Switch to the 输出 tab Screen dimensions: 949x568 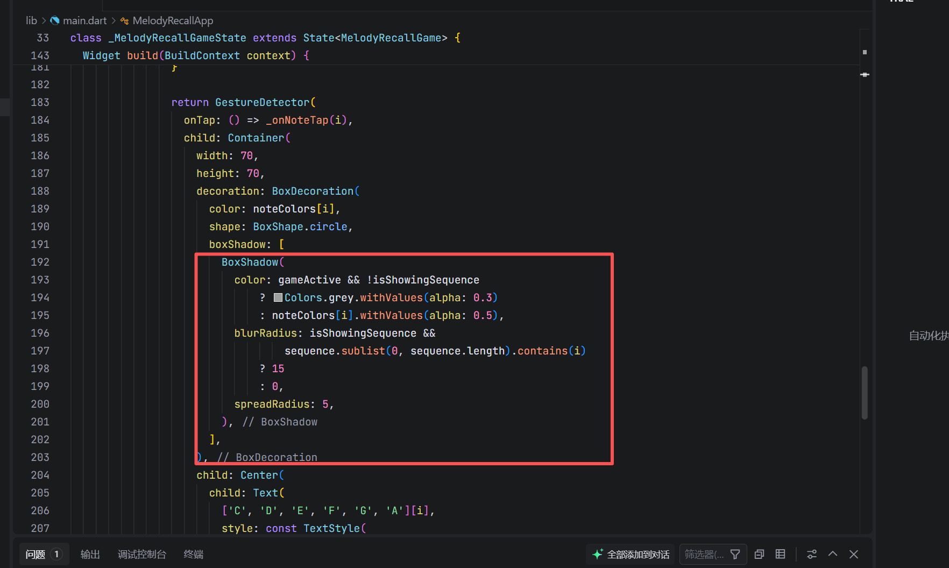(90, 554)
